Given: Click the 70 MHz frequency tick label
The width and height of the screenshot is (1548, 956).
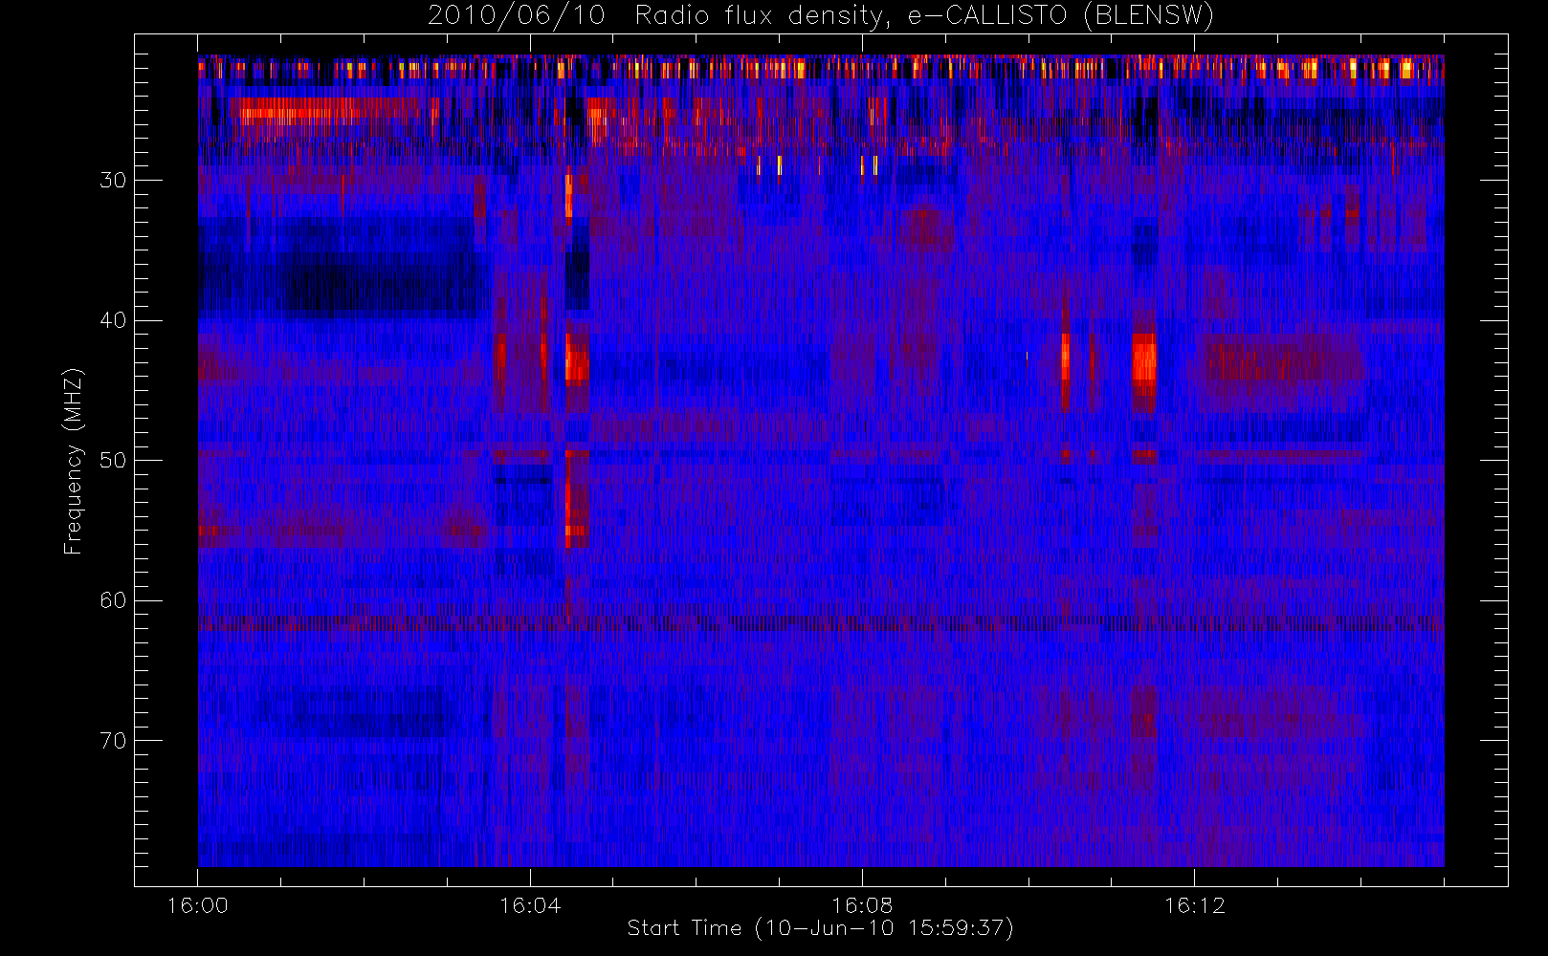Looking at the screenshot, I should (x=113, y=741).
